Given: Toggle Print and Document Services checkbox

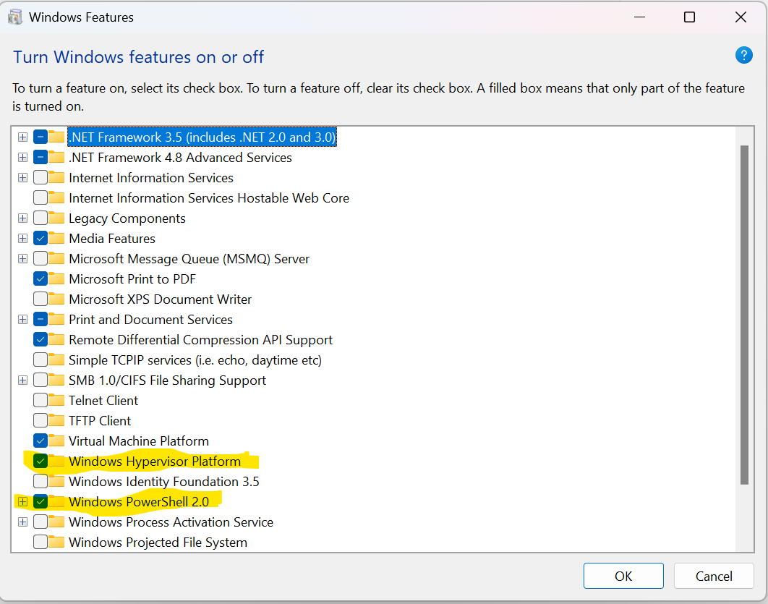Looking at the screenshot, I should click(x=40, y=320).
